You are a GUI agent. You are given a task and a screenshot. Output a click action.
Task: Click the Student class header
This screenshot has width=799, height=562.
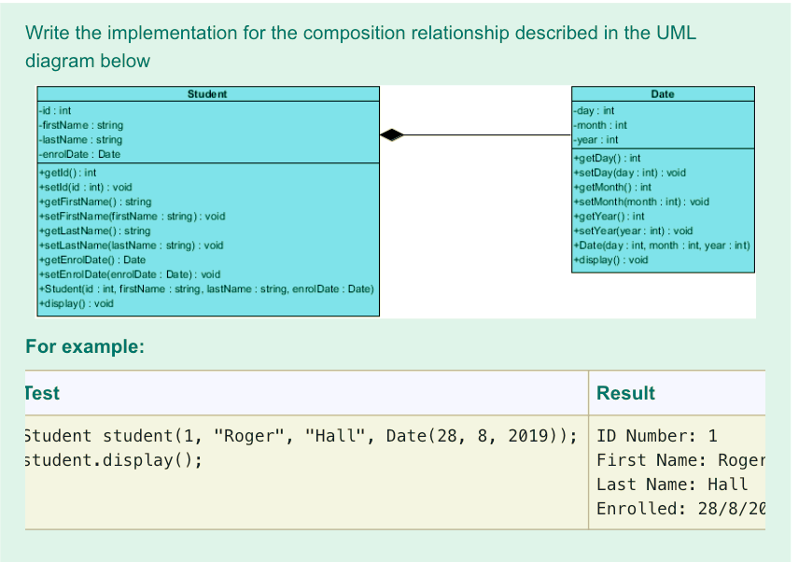click(207, 93)
